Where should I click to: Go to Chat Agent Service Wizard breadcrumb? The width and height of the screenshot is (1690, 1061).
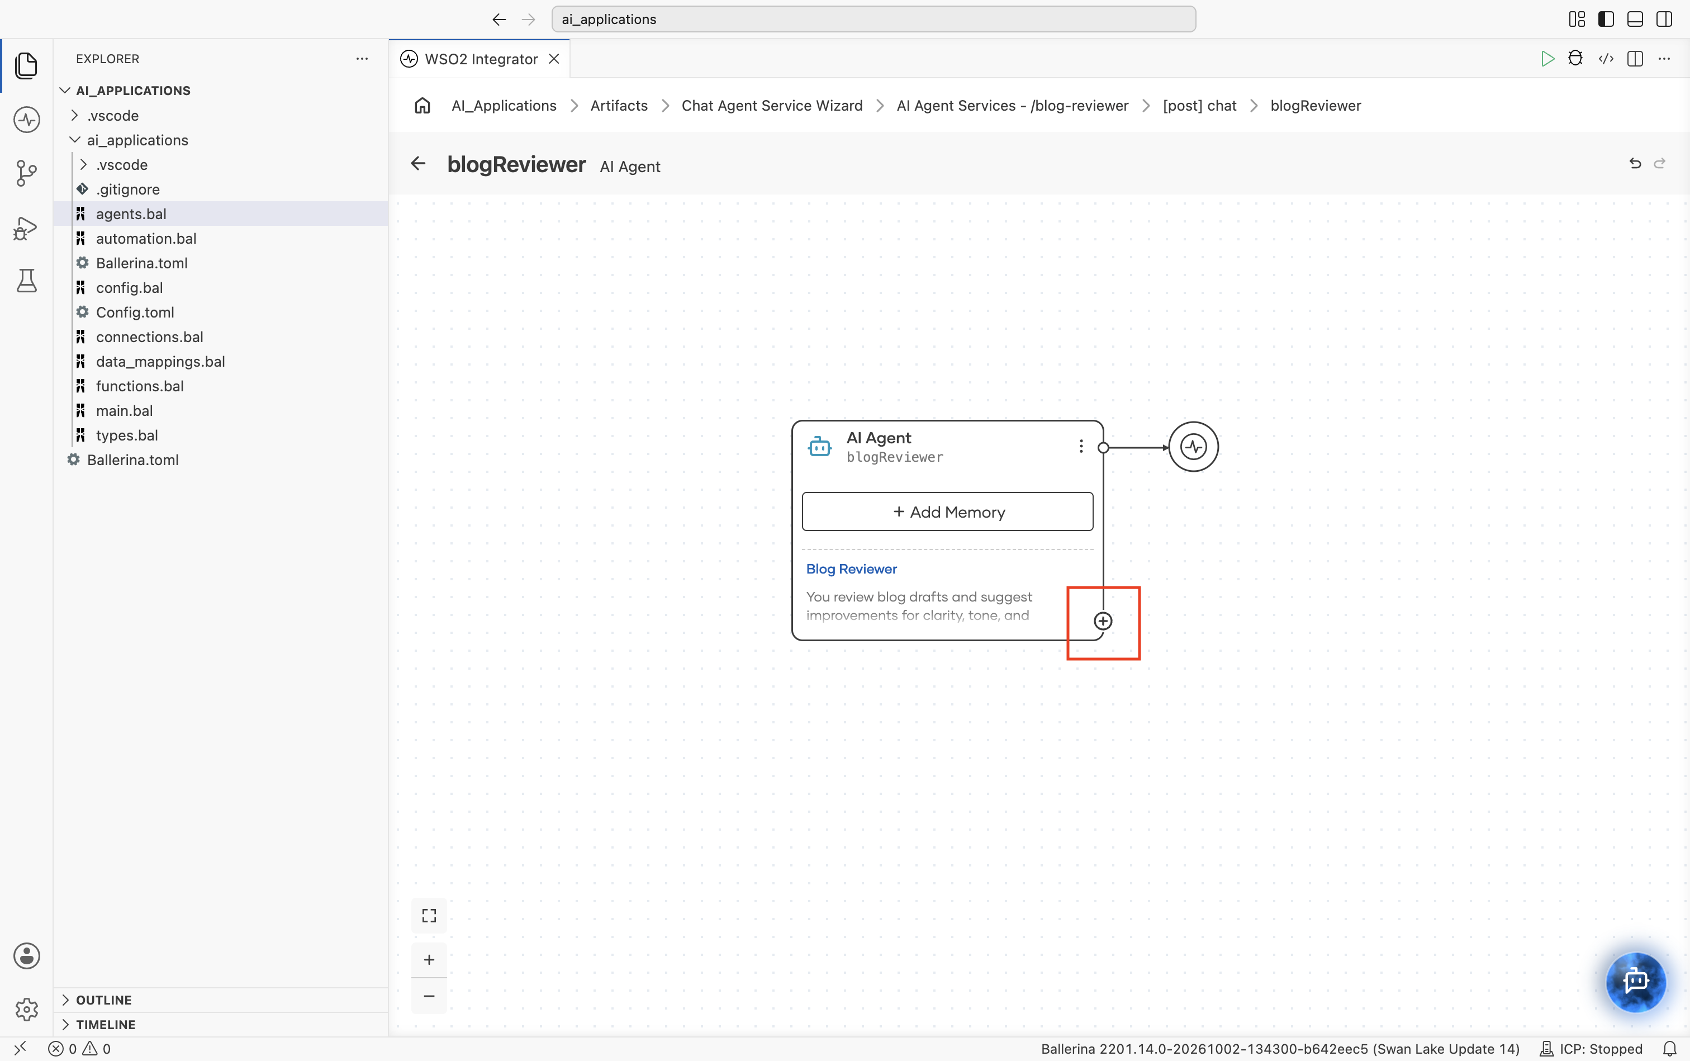coord(772,106)
